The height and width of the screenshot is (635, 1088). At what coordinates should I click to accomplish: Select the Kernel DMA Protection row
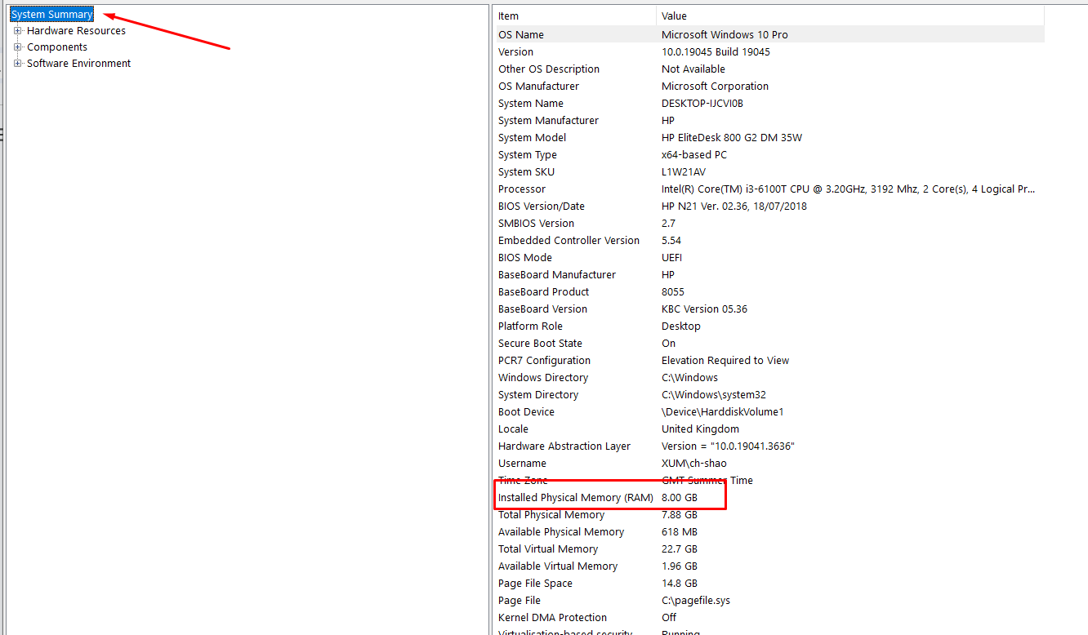point(552,618)
